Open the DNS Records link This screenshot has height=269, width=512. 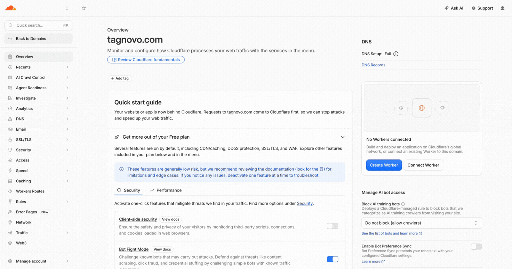373,65
